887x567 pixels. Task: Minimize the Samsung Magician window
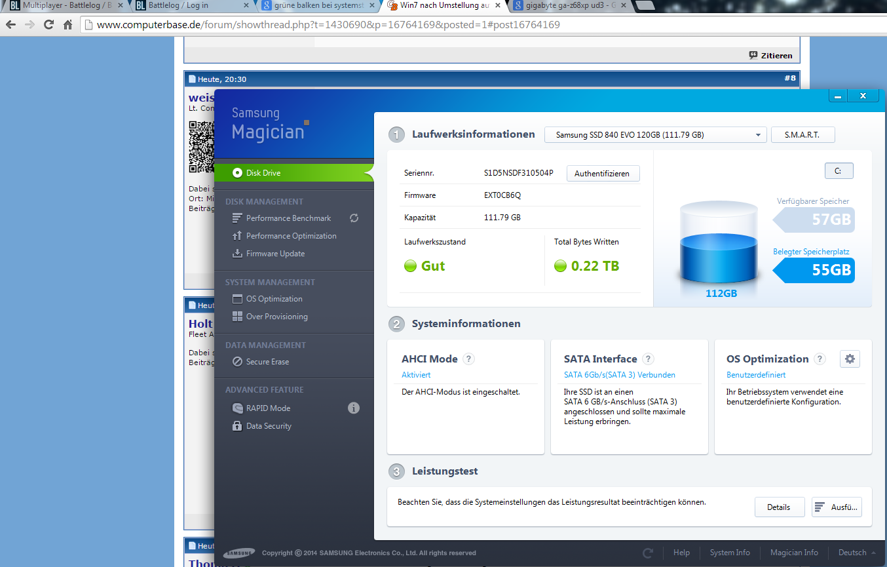coord(838,96)
